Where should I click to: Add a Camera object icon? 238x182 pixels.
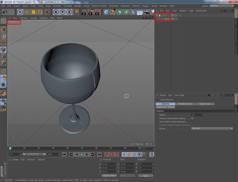point(147,12)
